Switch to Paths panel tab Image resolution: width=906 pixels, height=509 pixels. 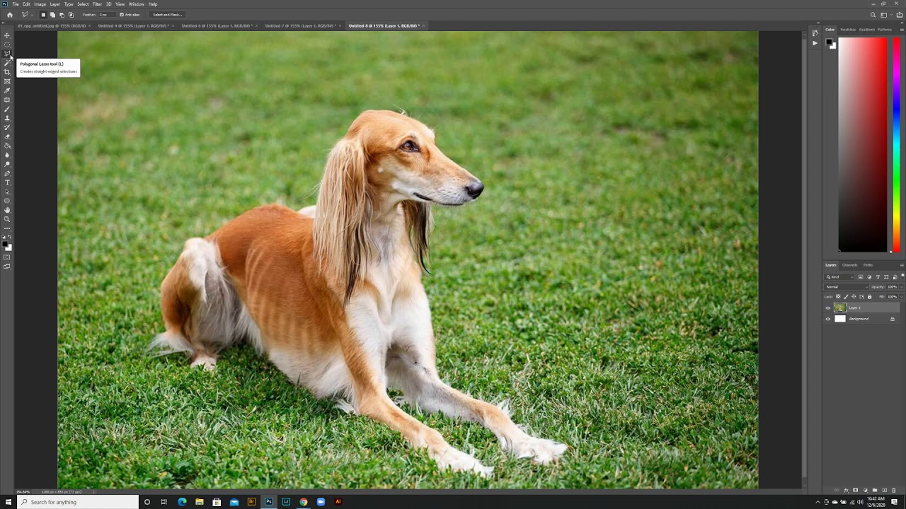[x=868, y=265]
